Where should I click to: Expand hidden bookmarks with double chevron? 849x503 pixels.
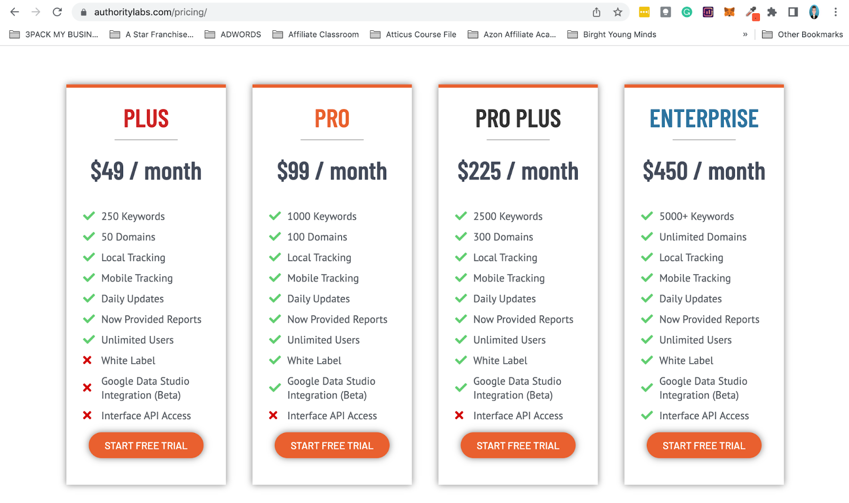(x=745, y=34)
